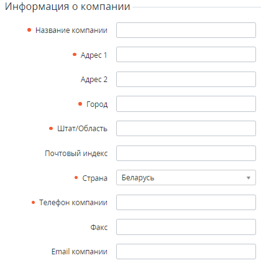Select the Факс text box
Image resolution: width=261 pixels, height=263 pixels.
tap(186, 227)
